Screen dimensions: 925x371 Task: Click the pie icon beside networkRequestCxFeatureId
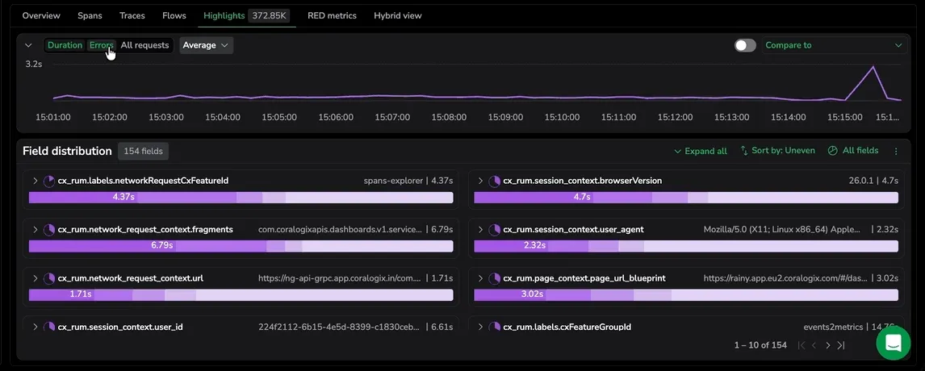[x=49, y=181]
